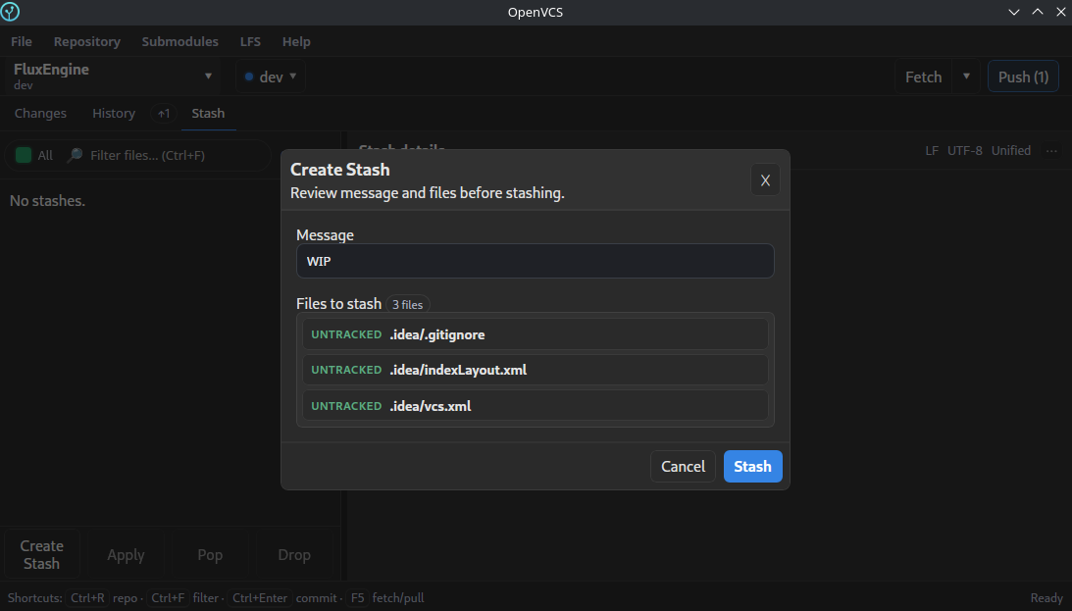Toggle the All files filter checkbox
Image resolution: width=1072 pixels, height=611 pixels.
tap(21, 154)
